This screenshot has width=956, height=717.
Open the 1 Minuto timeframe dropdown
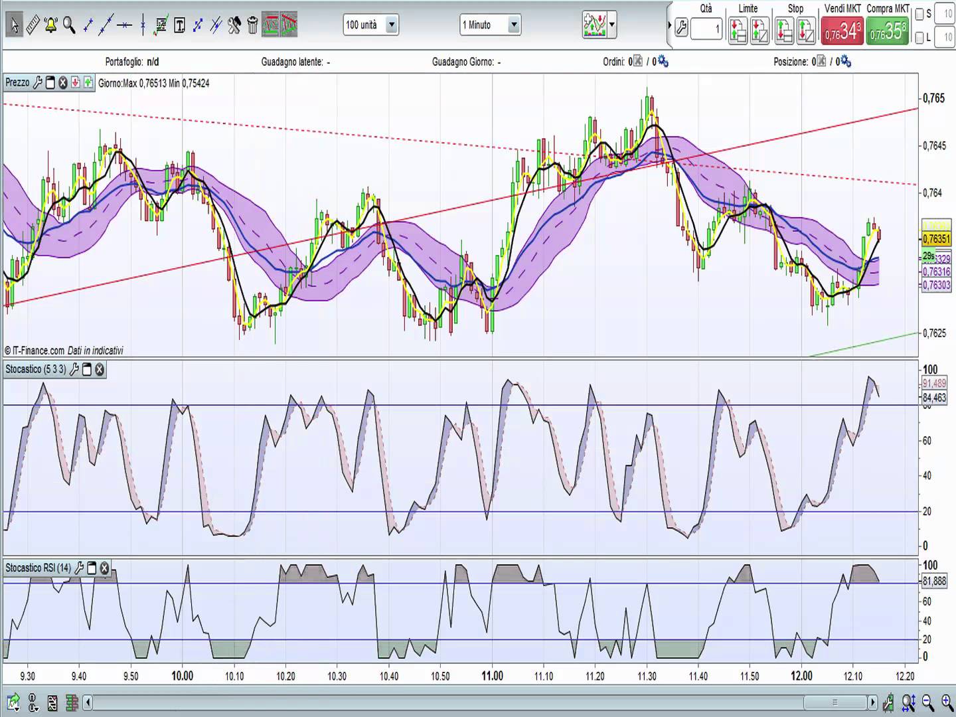(491, 25)
